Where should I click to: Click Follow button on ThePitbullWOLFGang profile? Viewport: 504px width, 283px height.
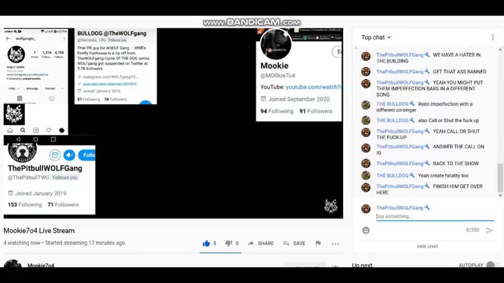click(x=87, y=155)
